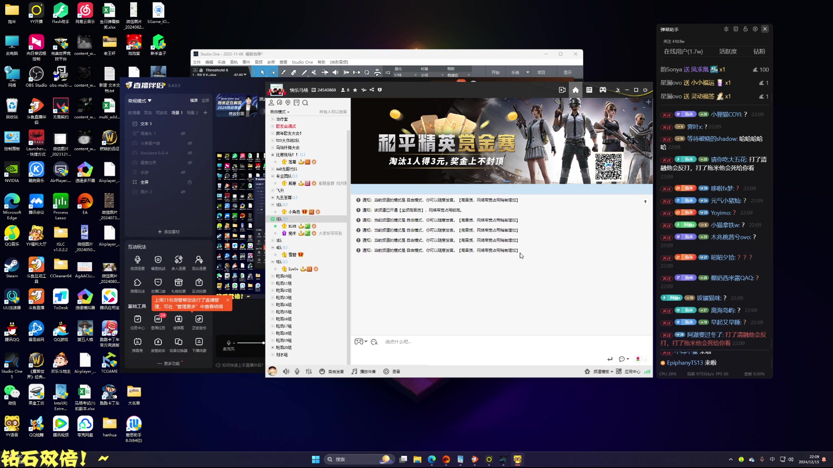Switch to 双击 scene tab
Image resolution: width=833 pixels, height=468 pixels.
[x=148, y=113]
